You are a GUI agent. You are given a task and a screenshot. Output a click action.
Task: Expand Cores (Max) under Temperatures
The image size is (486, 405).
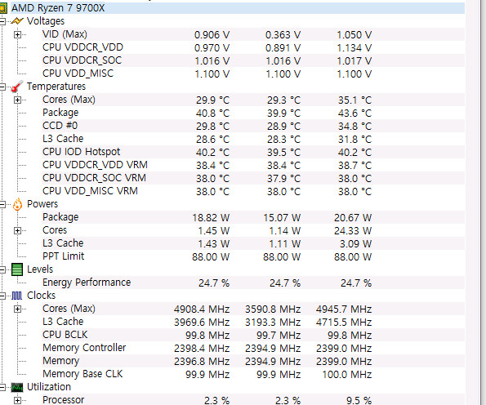click(18, 100)
